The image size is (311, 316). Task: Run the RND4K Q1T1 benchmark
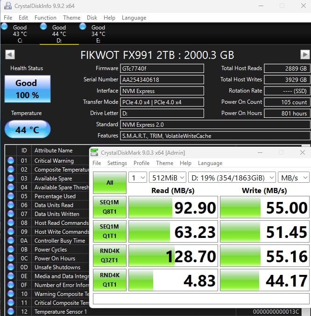coord(110,280)
